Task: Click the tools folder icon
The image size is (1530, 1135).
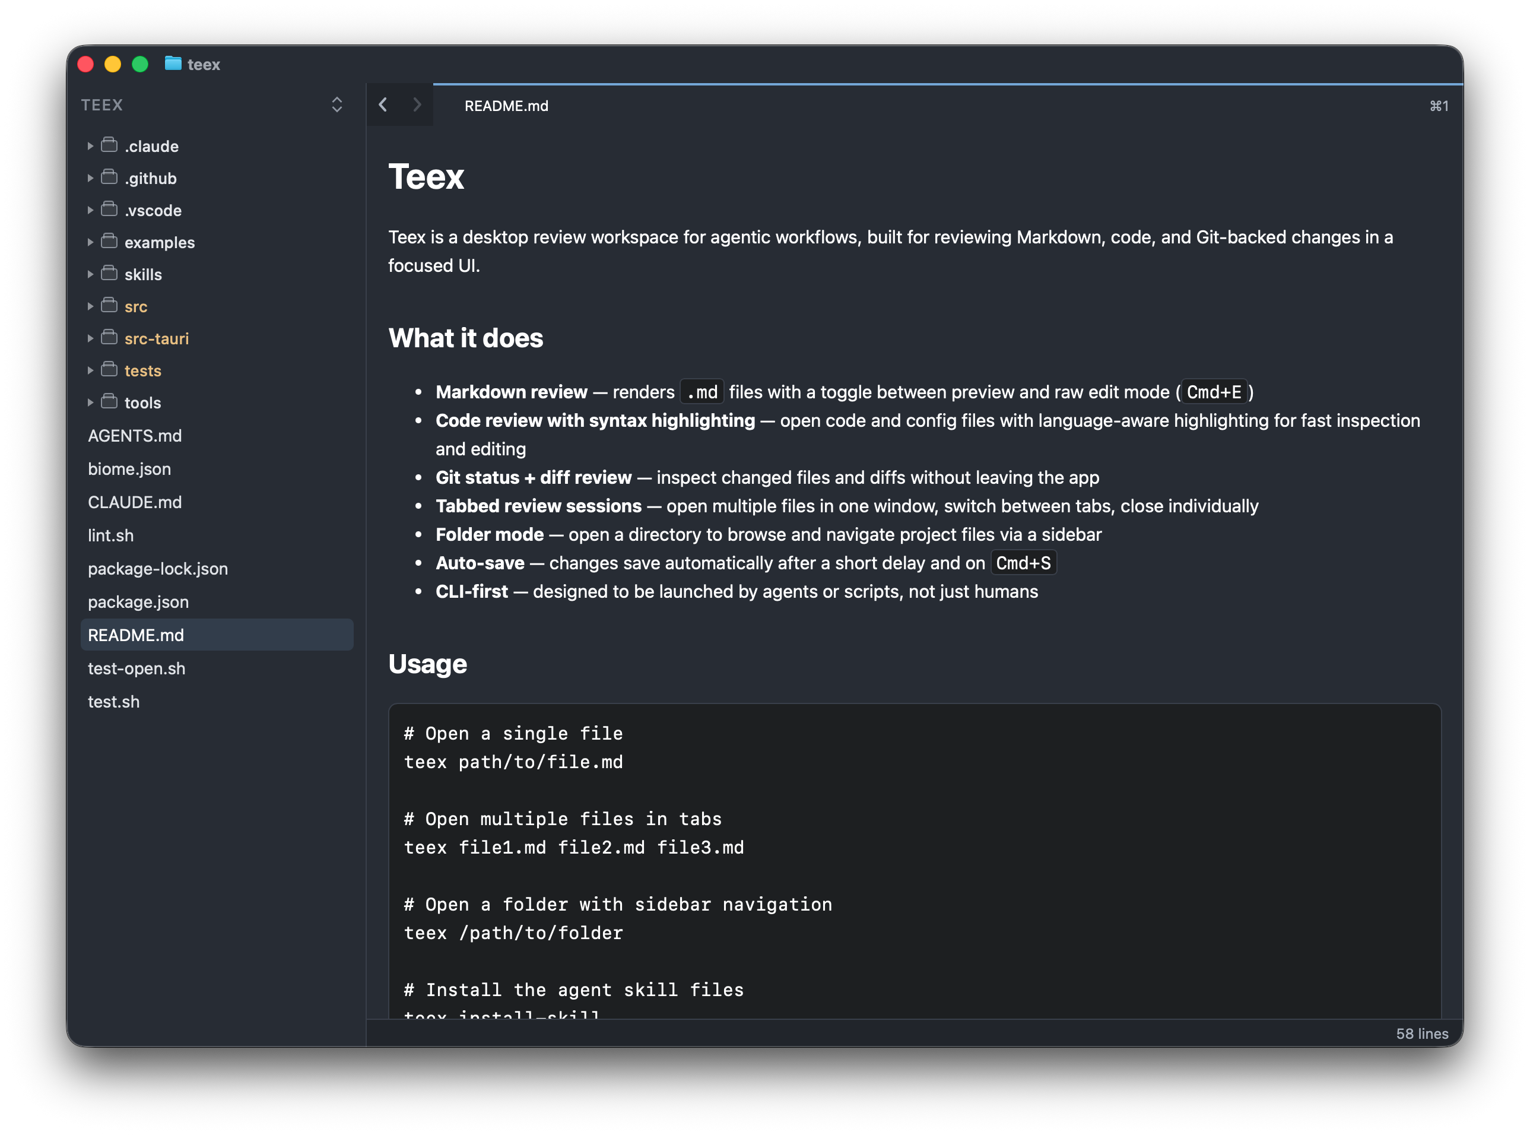Action: click(109, 401)
